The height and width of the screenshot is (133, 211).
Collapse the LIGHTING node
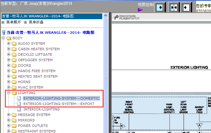point(9,93)
